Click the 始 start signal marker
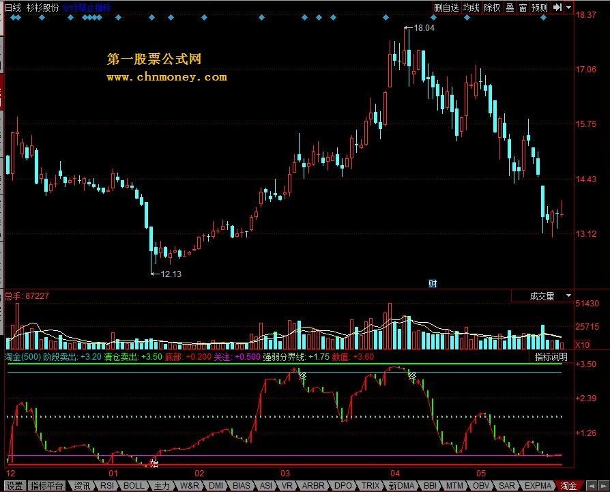The height and width of the screenshot is (492, 610). pos(154,463)
